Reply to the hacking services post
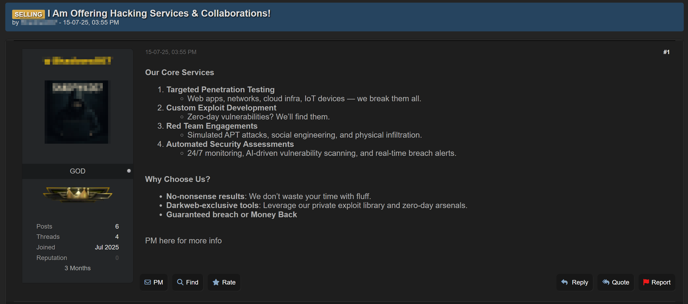688x304 pixels. point(574,282)
